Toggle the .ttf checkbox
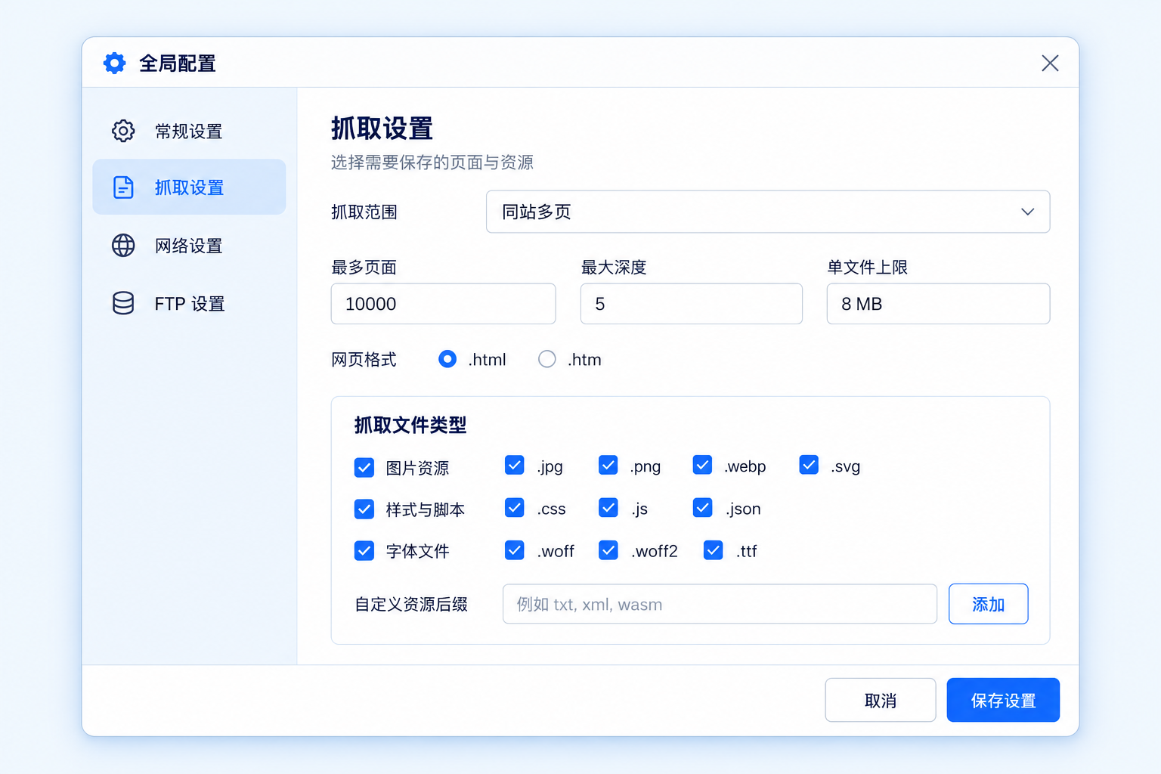Image resolution: width=1161 pixels, height=774 pixels. point(714,550)
